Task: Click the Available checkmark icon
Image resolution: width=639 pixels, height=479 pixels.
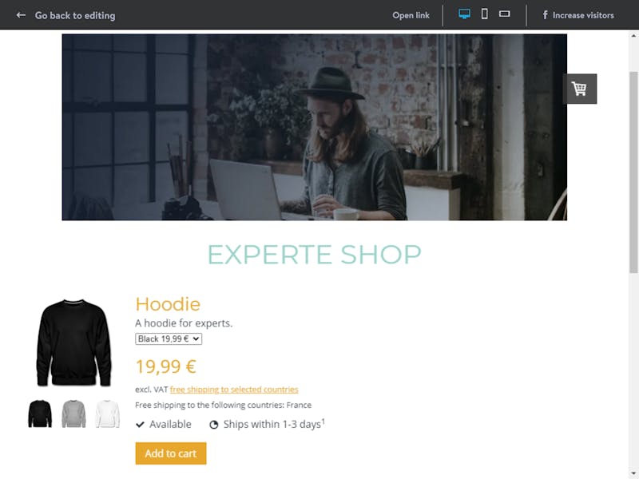Action: tap(140, 425)
